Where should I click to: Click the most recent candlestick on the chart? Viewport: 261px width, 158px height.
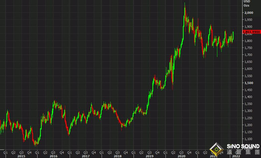tap(233, 35)
